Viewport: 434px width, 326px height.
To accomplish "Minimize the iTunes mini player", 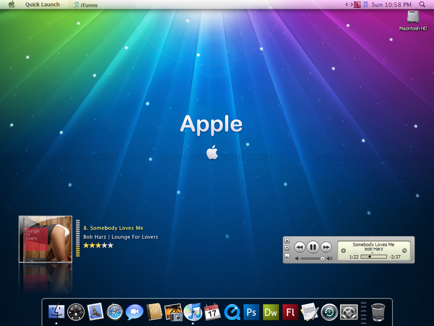I will [x=287, y=256].
